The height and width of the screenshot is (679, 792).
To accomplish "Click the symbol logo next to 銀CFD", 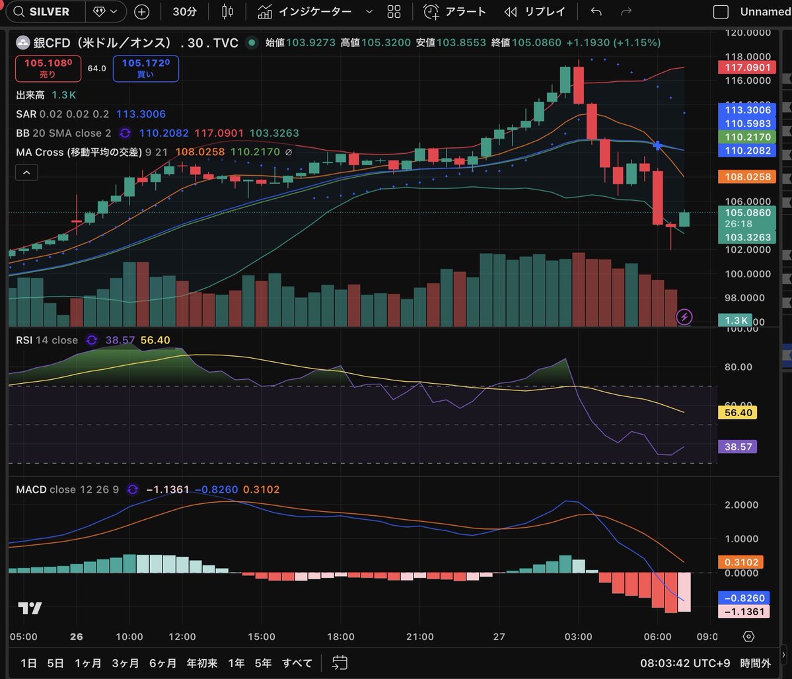I will [x=22, y=43].
